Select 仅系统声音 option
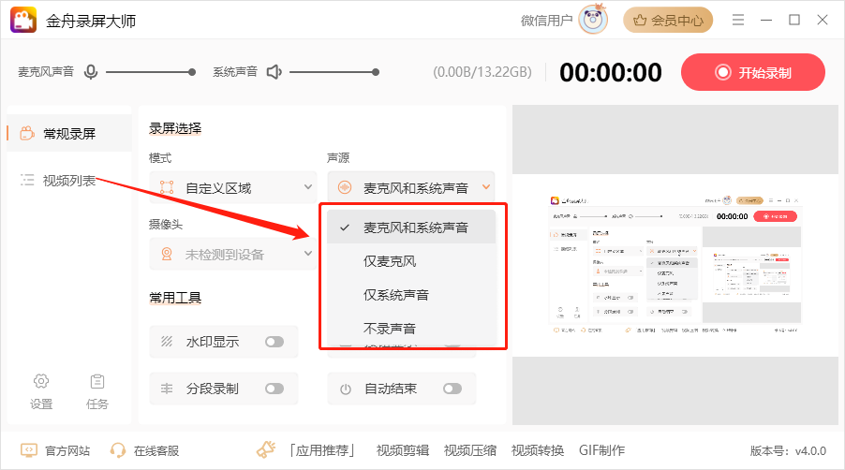 [411, 295]
